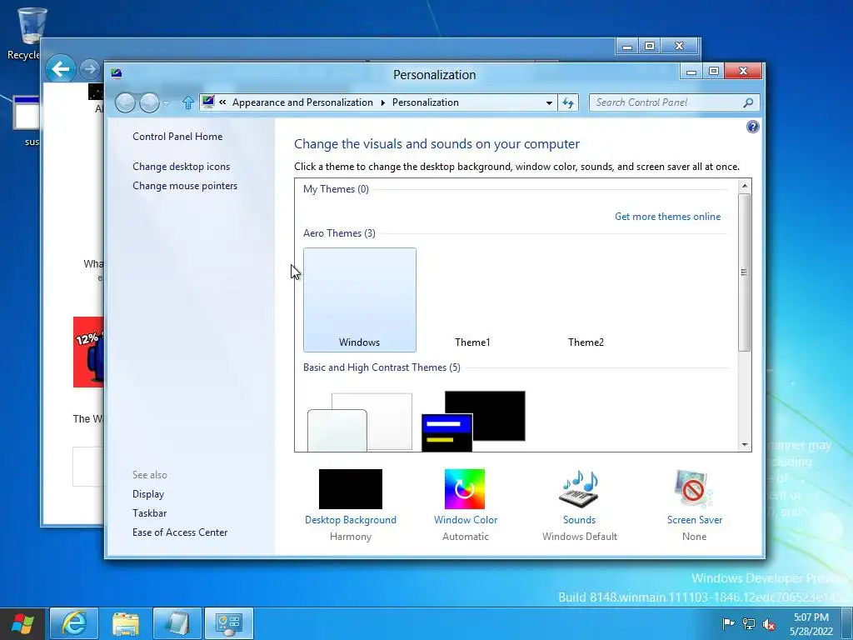The height and width of the screenshot is (640, 853).
Task: Select the white basic theme thumbnail
Action: click(360, 422)
